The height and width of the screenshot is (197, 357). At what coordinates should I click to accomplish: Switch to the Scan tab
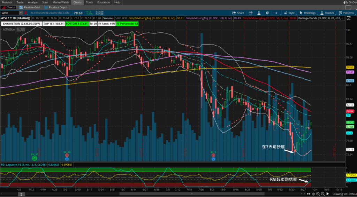point(45,2)
